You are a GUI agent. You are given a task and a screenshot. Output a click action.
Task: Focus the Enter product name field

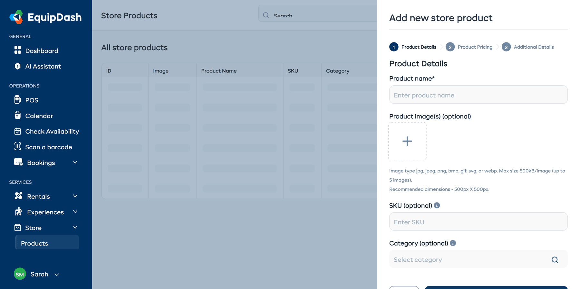[478, 95]
